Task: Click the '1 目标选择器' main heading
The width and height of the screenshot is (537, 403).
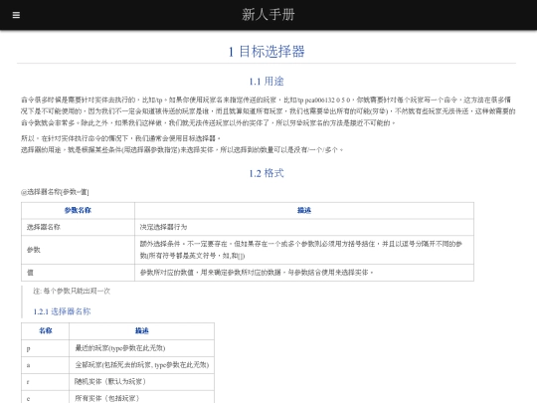Action: click(x=267, y=52)
